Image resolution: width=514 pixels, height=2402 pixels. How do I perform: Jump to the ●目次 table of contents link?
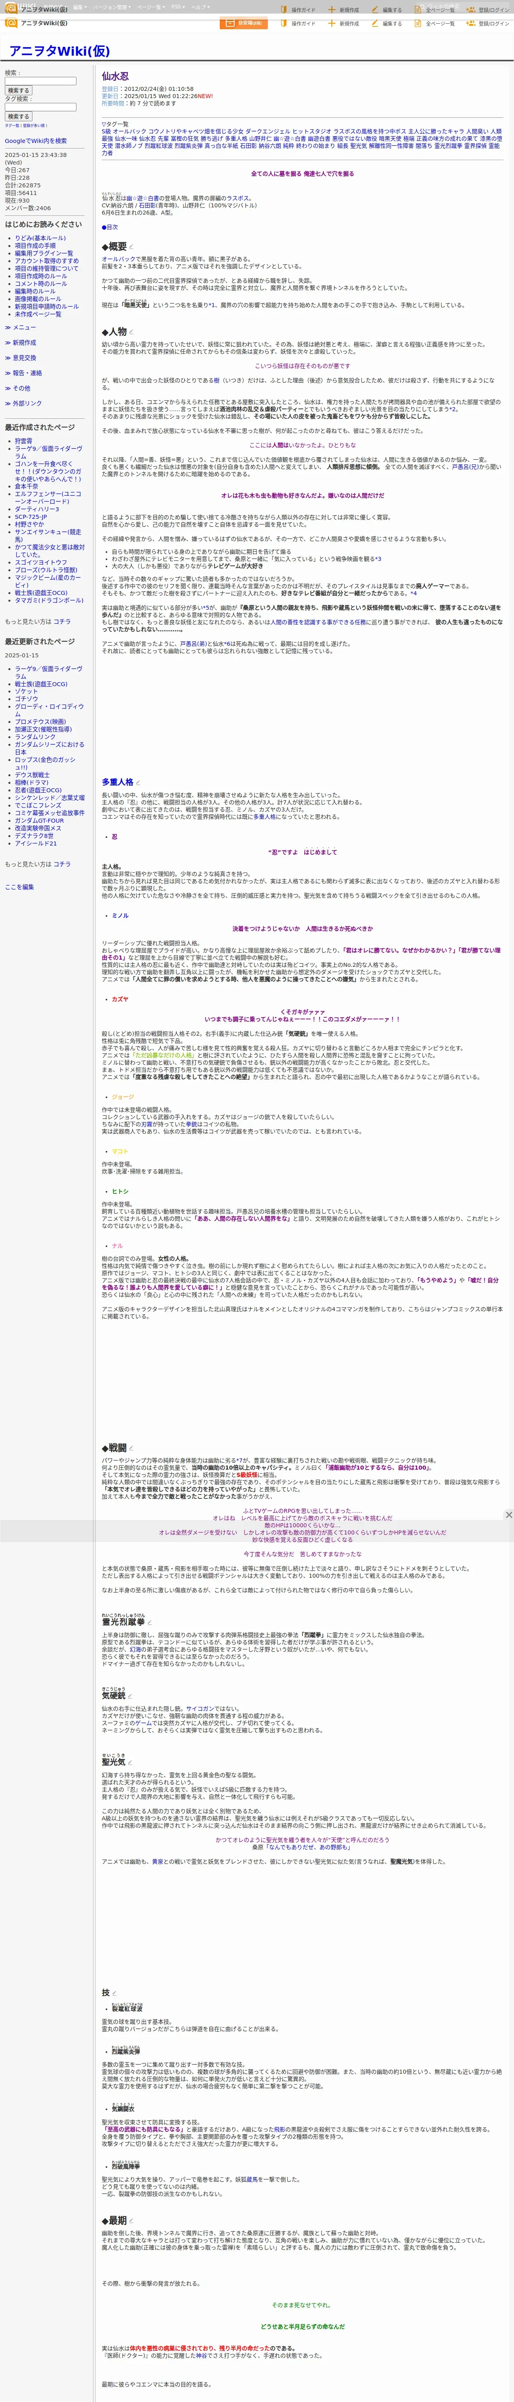(x=110, y=227)
